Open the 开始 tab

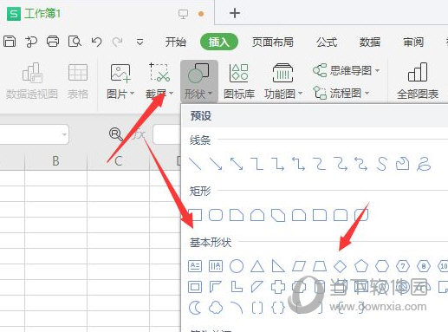(x=176, y=42)
